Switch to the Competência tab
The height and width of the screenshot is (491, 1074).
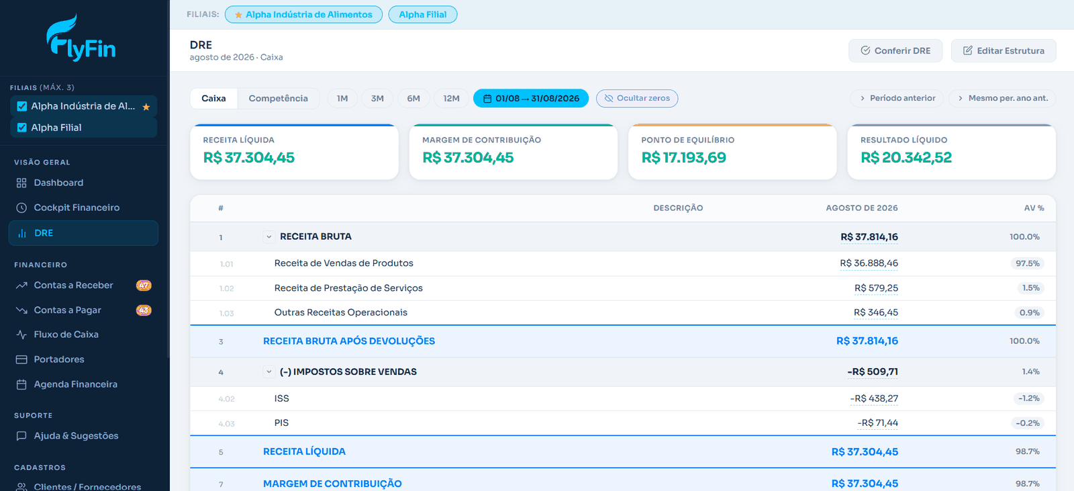(x=279, y=98)
